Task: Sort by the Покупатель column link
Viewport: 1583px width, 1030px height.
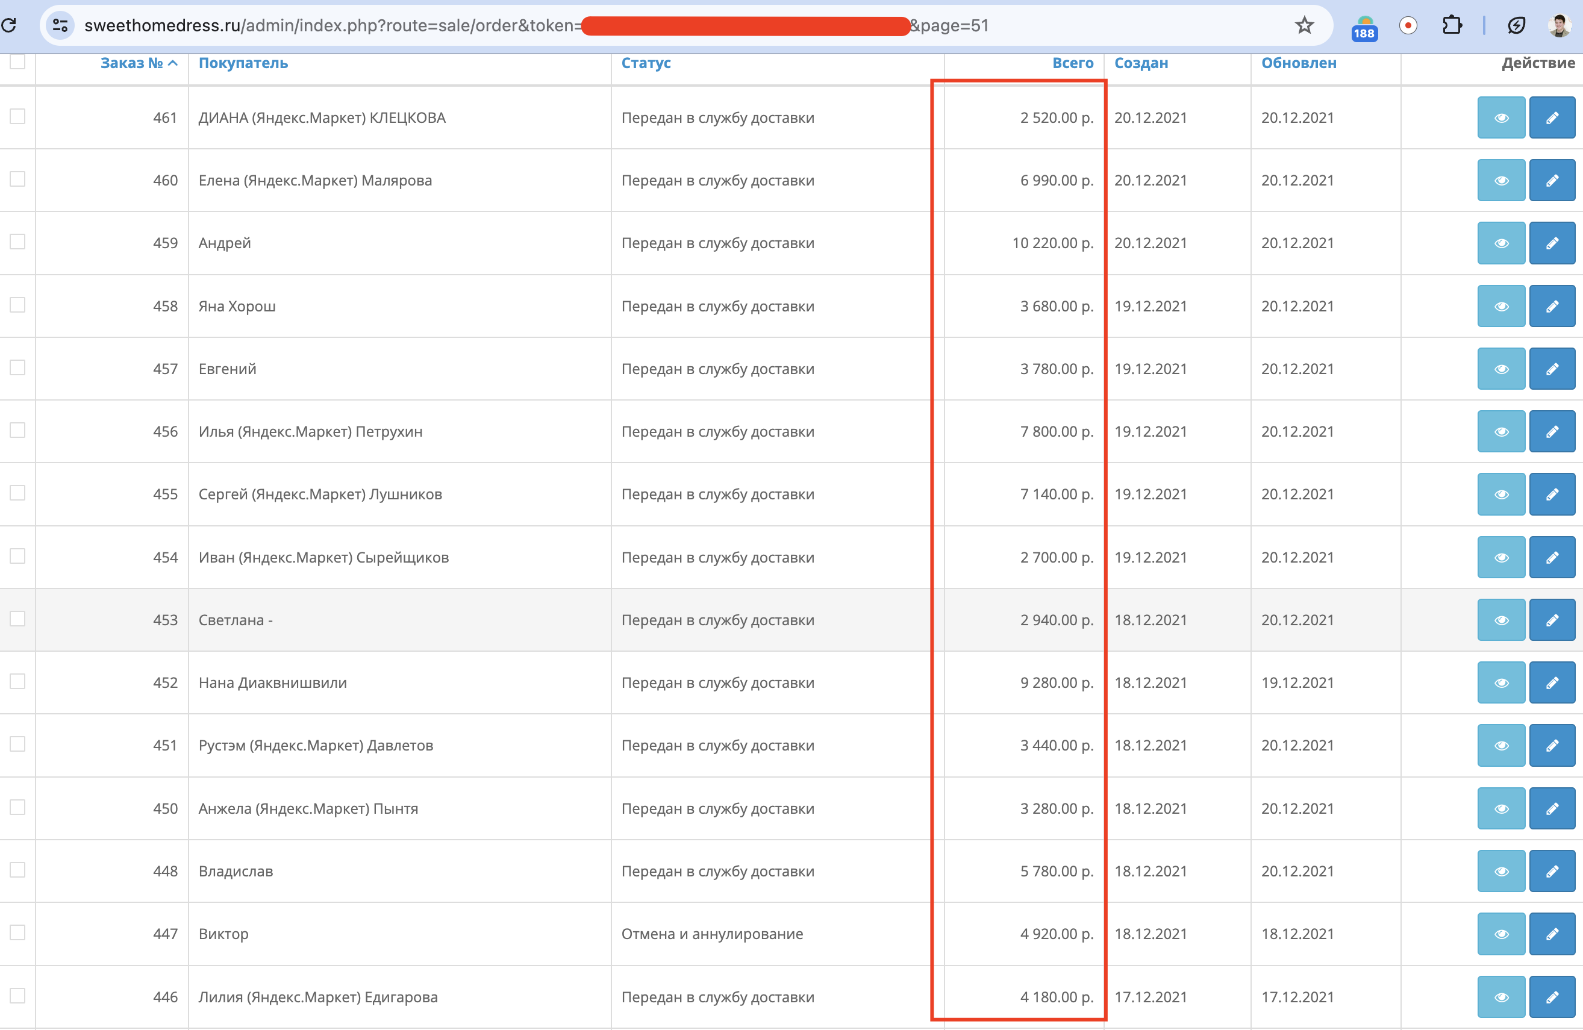Action: 243,63
